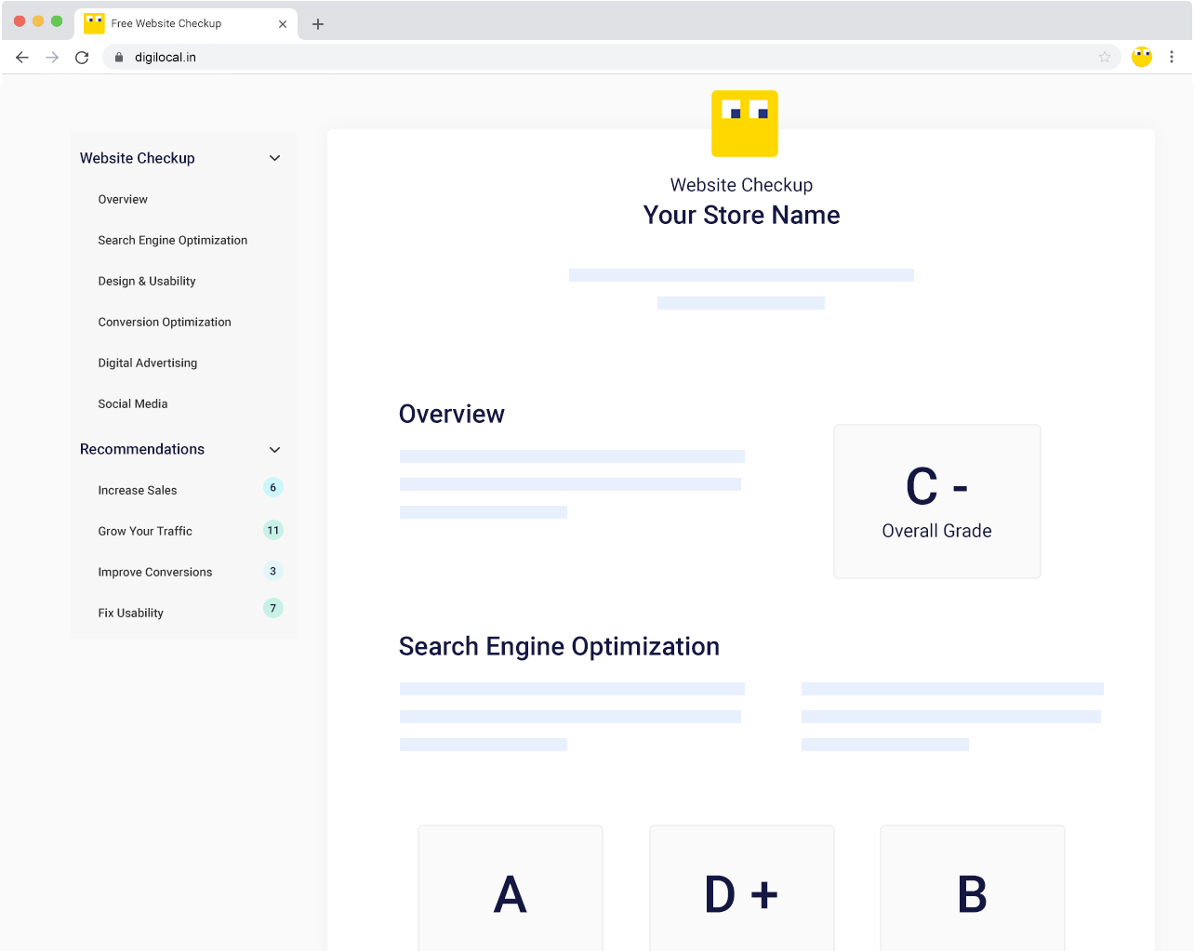The height and width of the screenshot is (951, 1194).
Task: Select Increase Sales recommendation
Action: [138, 491]
